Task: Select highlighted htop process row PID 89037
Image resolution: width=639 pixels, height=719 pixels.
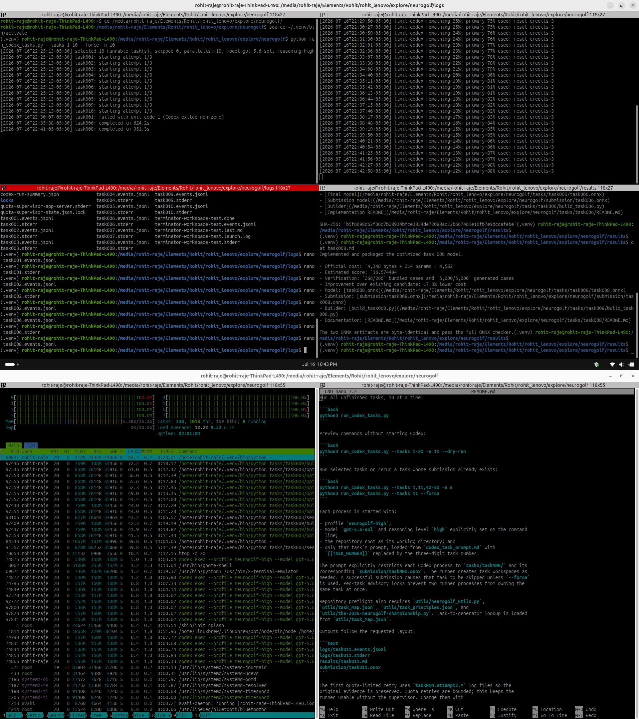Action: pos(157,458)
